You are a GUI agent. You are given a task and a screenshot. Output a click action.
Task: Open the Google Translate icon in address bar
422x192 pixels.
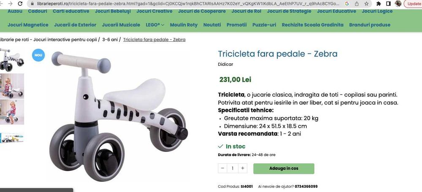[x=347, y=4]
